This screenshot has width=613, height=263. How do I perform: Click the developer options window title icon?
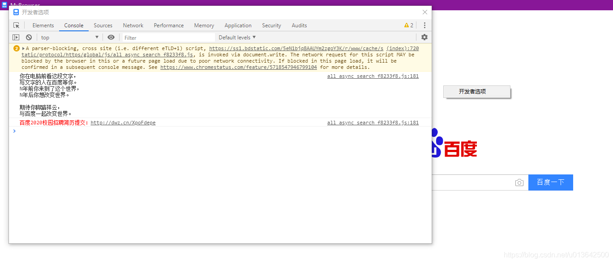coord(16,12)
